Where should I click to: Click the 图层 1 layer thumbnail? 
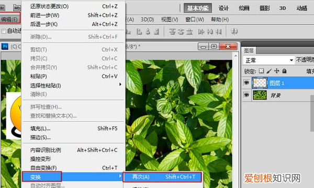click(x=260, y=83)
